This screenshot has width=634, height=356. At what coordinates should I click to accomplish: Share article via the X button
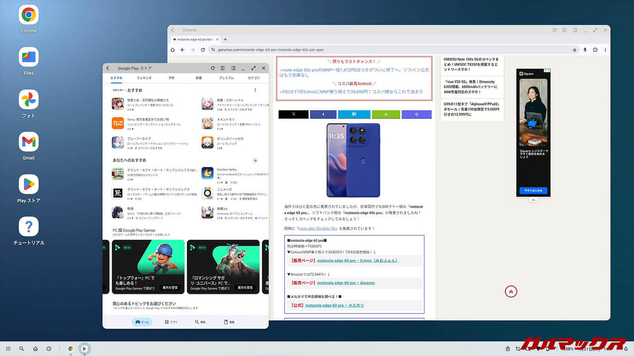pos(293,114)
